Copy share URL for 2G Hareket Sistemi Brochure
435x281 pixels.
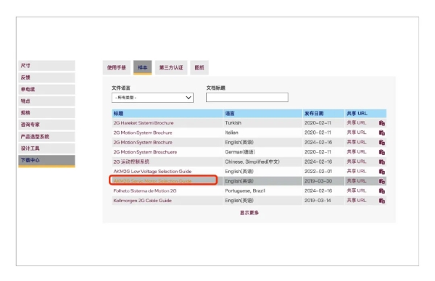pyautogui.click(x=382, y=123)
